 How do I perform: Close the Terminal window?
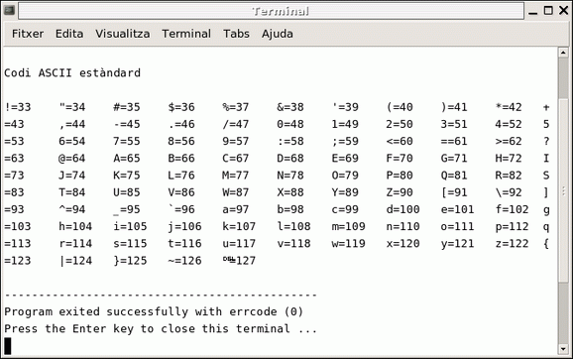[564, 11]
